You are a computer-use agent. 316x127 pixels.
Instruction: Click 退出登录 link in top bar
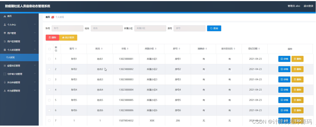(x=308, y=6)
